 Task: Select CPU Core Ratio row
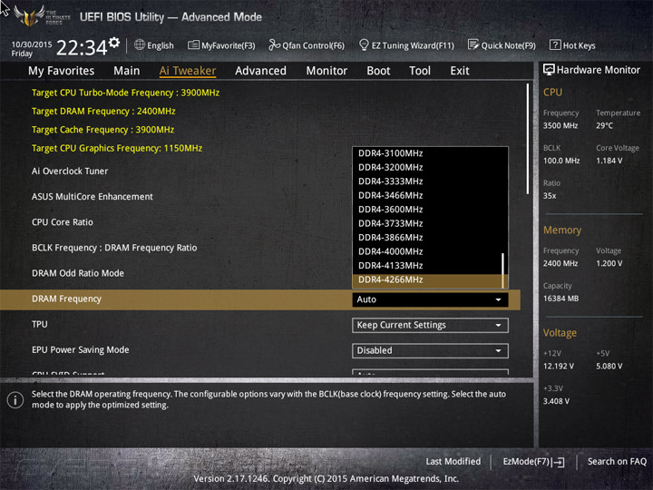tap(62, 222)
